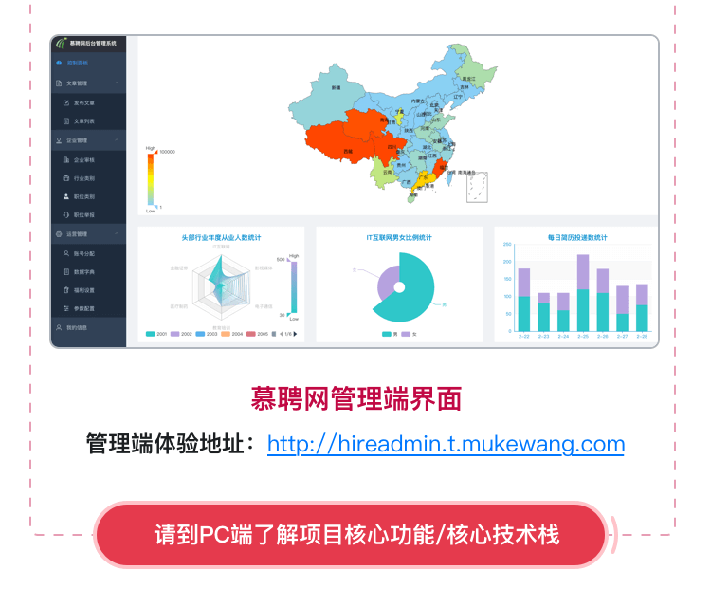
Task: Click the 2-22 bar in resume chart
Action: pyautogui.click(x=524, y=300)
